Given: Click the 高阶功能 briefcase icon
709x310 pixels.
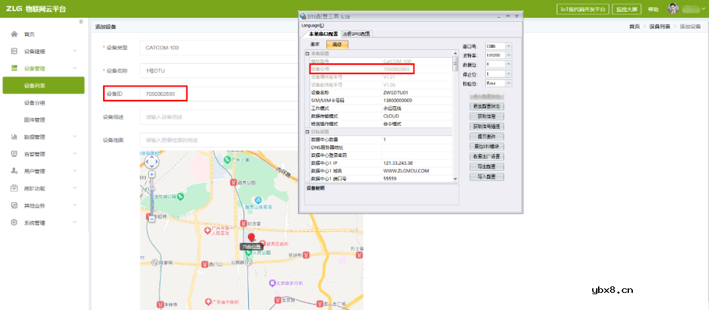Looking at the screenshot, I should pyautogui.click(x=14, y=188).
